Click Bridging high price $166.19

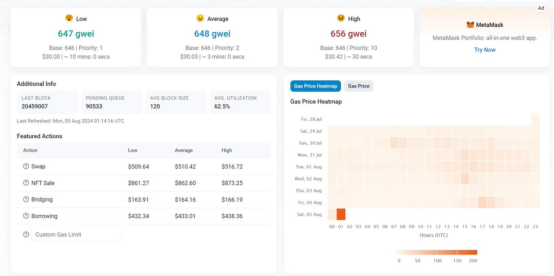point(232,200)
